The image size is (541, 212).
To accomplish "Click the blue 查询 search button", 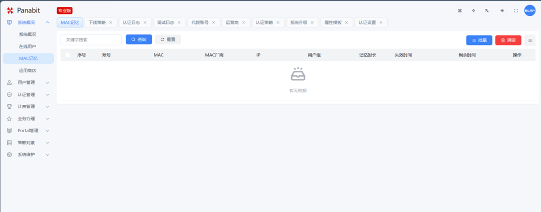I will [x=139, y=39].
